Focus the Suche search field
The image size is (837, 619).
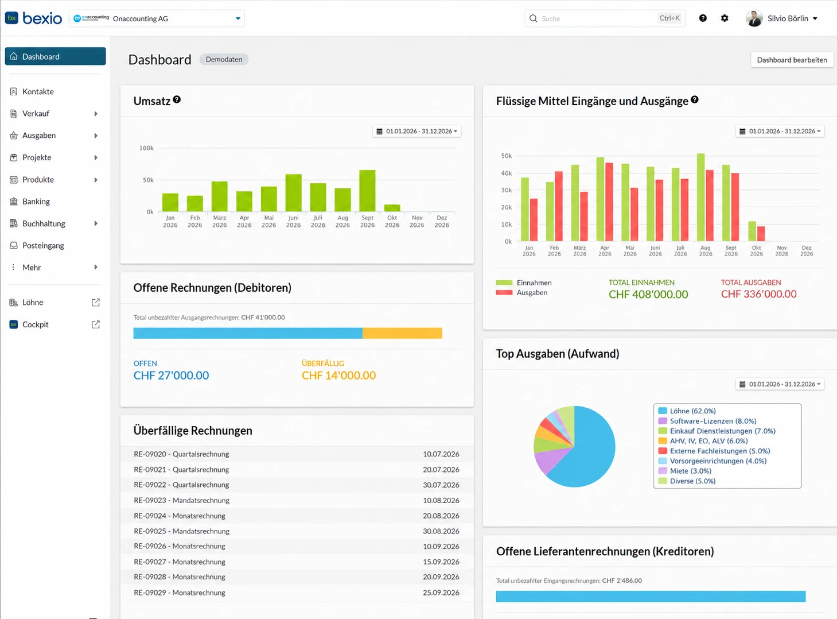[x=605, y=18]
